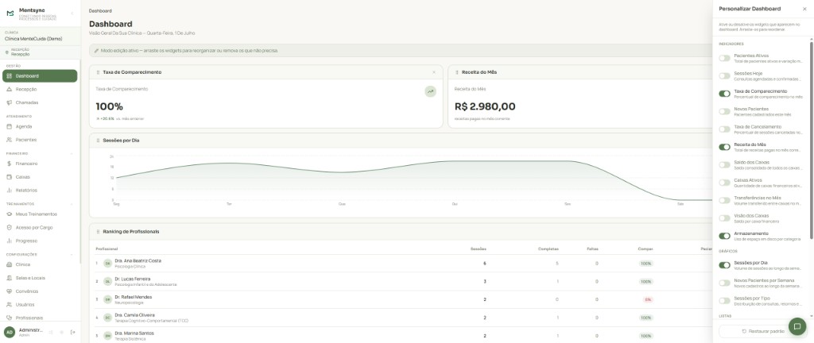Click the R$ 2.980,00 revenue value
This screenshot has height=343, width=814.
pos(485,106)
